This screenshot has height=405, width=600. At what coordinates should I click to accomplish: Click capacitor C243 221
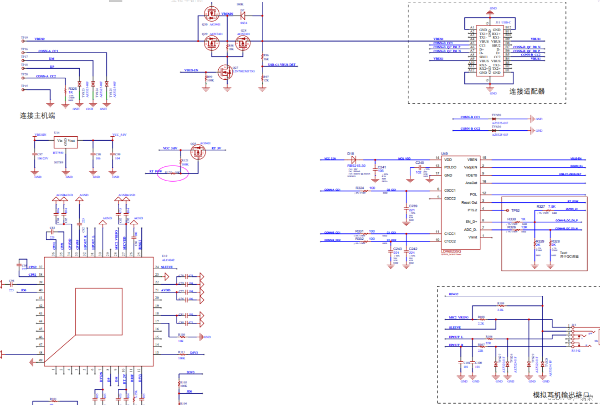tap(391, 252)
